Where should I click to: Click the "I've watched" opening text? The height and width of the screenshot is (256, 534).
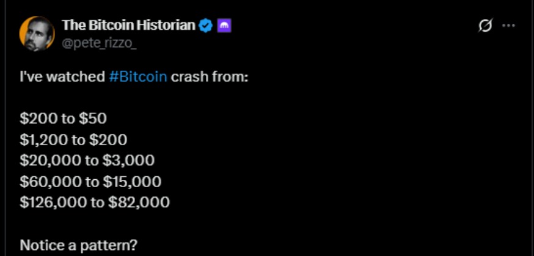(62, 80)
